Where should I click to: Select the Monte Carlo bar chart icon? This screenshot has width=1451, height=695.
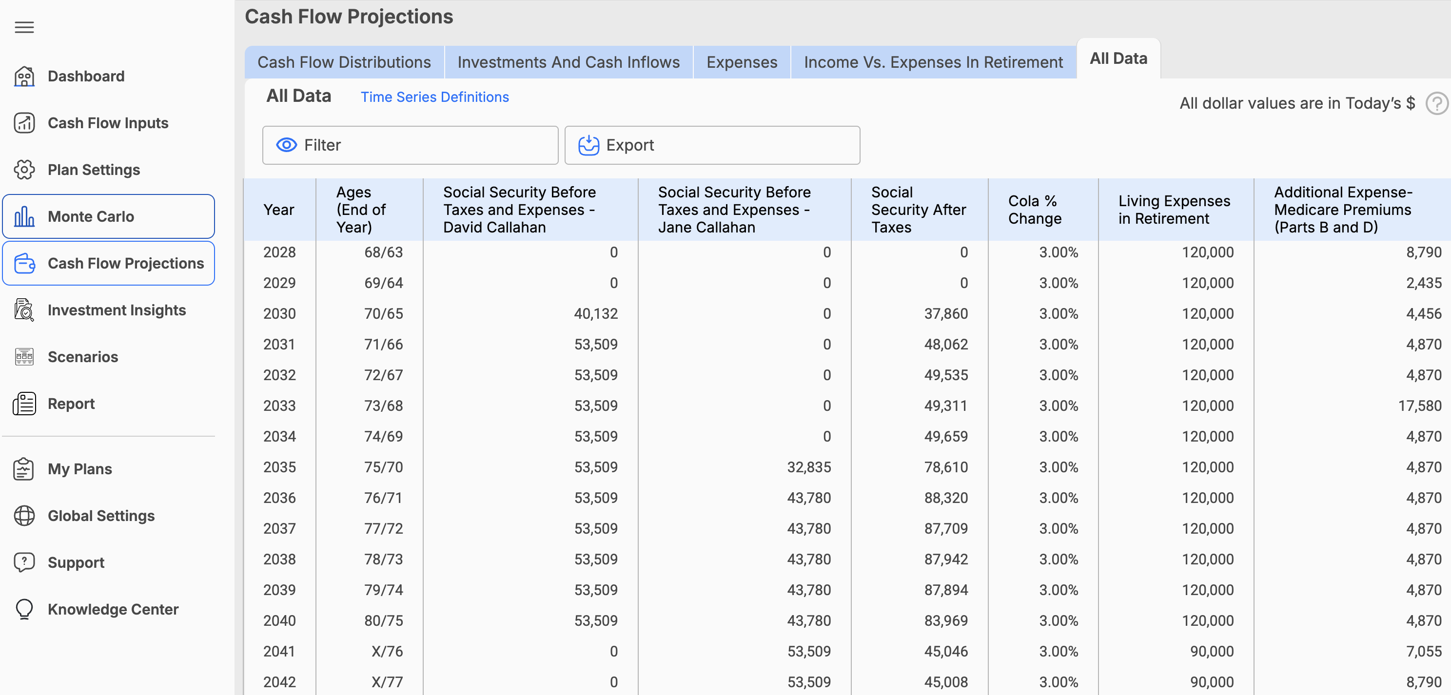(x=24, y=216)
